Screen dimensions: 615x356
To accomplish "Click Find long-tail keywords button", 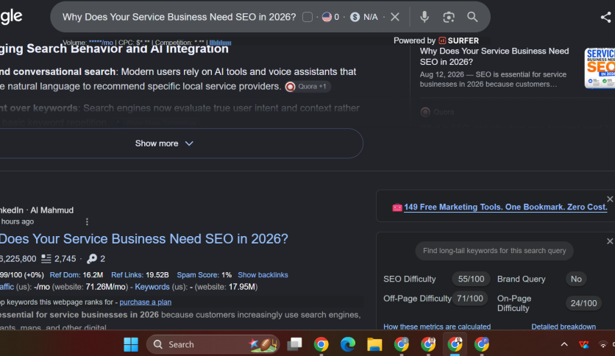I will click(494, 251).
